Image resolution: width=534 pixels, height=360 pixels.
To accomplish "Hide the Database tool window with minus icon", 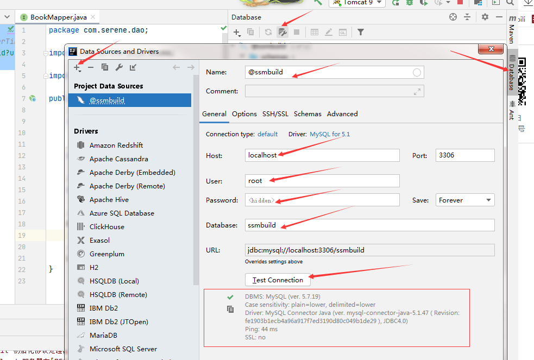I will [x=499, y=17].
